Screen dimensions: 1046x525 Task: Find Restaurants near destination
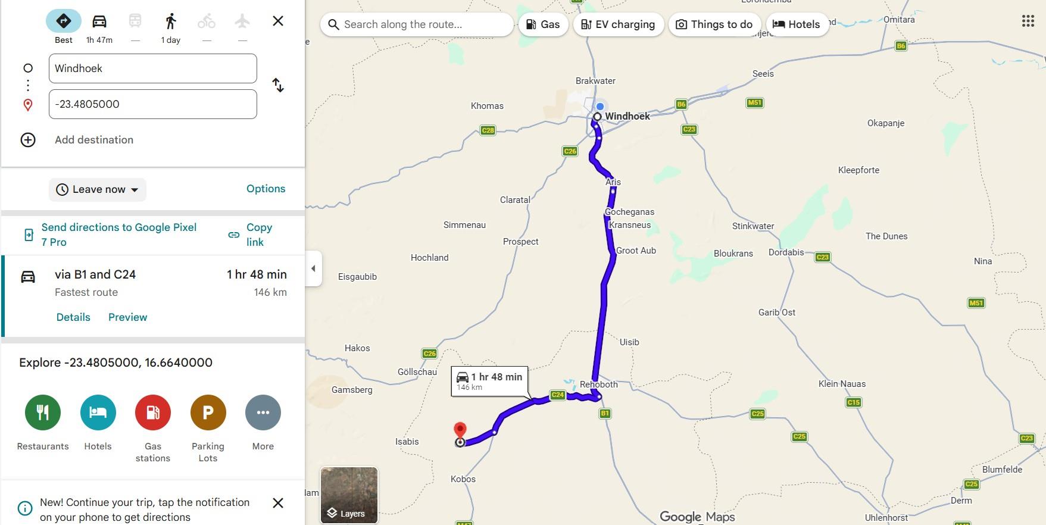point(43,412)
